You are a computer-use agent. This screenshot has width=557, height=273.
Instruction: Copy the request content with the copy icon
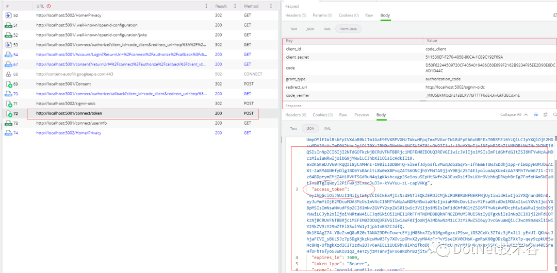[x=555, y=15]
